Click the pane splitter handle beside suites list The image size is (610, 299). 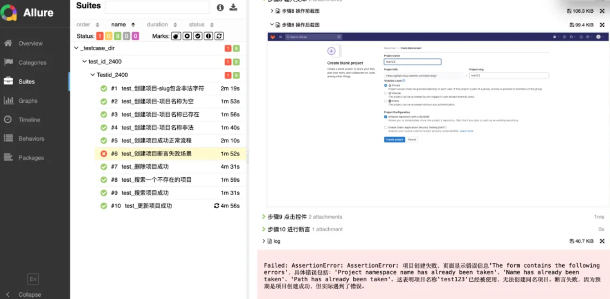pyautogui.click(x=248, y=157)
